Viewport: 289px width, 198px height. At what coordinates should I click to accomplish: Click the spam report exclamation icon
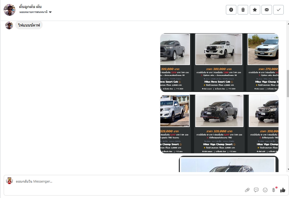[231, 10]
